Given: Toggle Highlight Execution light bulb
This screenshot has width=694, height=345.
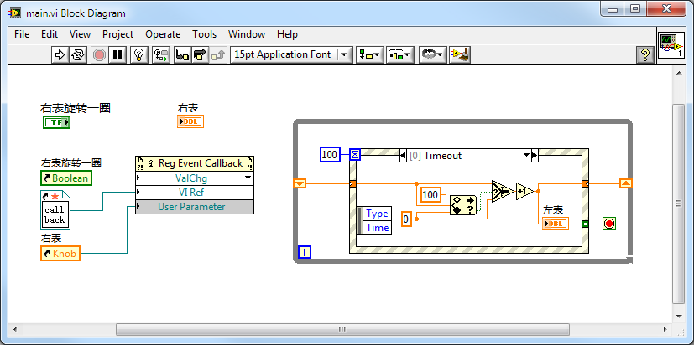Looking at the screenshot, I should pyautogui.click(x=140, y=54).
